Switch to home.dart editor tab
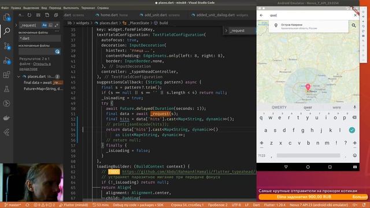Image resolution: width=370 pixels, height=208 pixels. (x=111, y=15)
